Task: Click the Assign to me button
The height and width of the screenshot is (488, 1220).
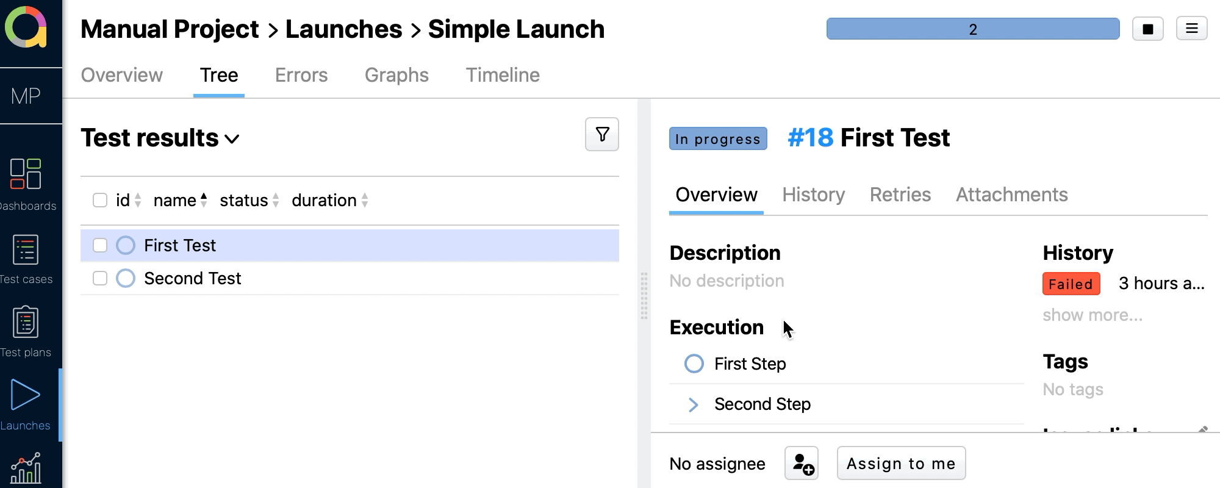Action: (901, 463)
